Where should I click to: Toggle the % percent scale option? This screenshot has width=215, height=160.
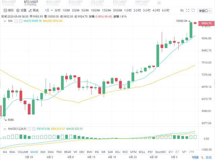202,157
